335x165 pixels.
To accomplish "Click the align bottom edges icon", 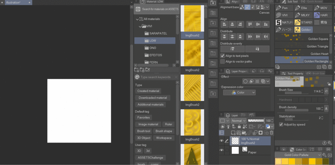I will [x=266, y=24].
